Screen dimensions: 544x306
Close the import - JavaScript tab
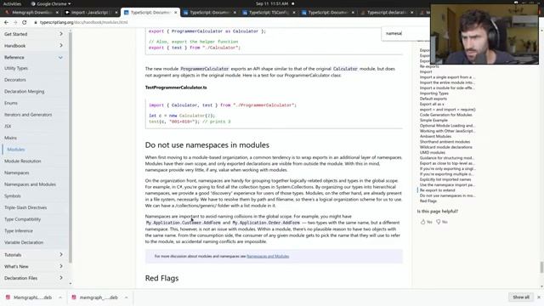coord(116,13)
